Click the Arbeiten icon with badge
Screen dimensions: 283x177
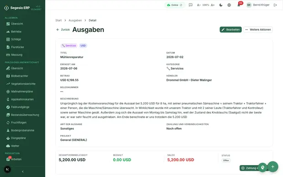(8, 159)
